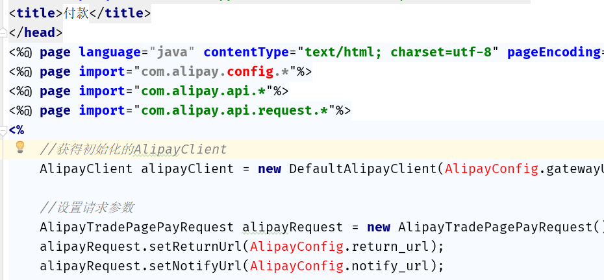Screen dimensions: 604x280
Task: Click the DefaultAlipayClient constructor name
Action: point(363,169)
